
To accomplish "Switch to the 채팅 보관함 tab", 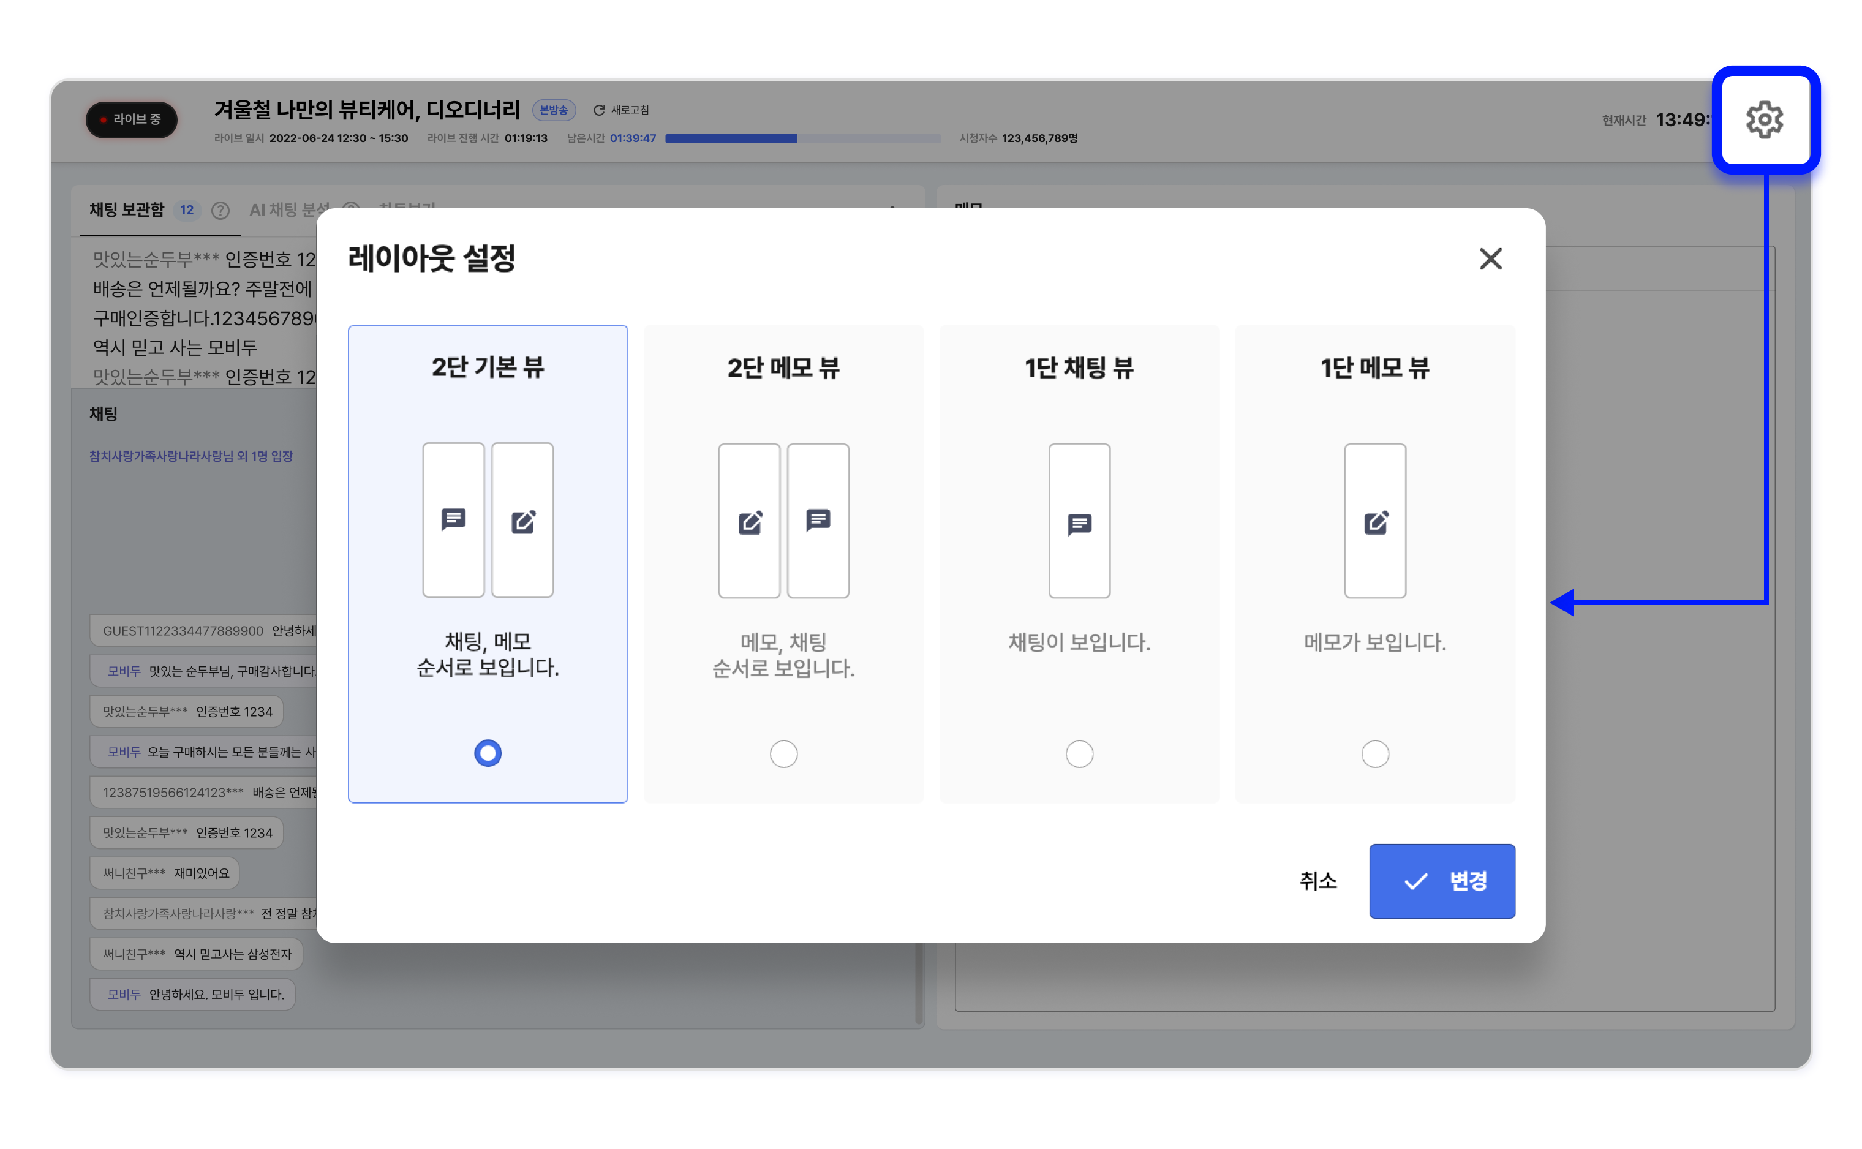I will tap(127, 209).
